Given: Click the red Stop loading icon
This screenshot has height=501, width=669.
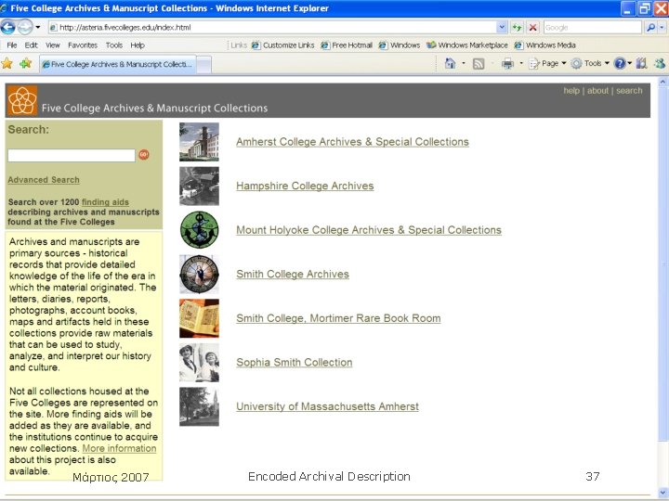Looking at the screenshot, I should [532, 28].
